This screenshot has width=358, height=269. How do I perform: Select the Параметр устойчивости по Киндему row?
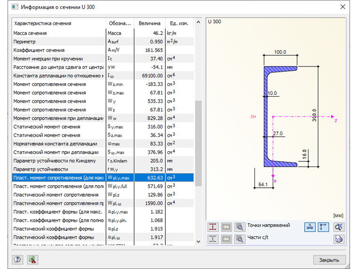103,161
